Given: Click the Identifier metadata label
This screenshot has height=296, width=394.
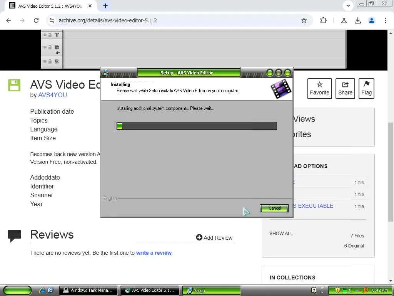Looking at the screenshot, I should click(x=42, y=186).
